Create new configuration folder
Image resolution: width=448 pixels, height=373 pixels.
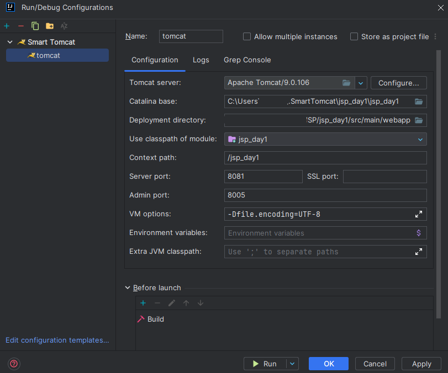tap(50, 26)
